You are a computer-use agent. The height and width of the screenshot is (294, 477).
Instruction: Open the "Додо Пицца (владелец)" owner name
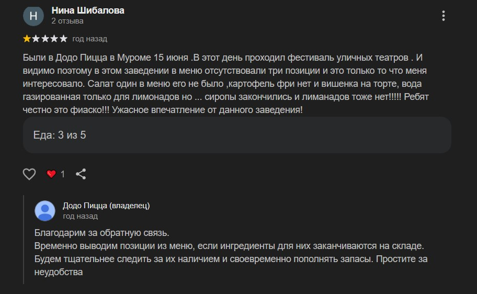[106, 206]
